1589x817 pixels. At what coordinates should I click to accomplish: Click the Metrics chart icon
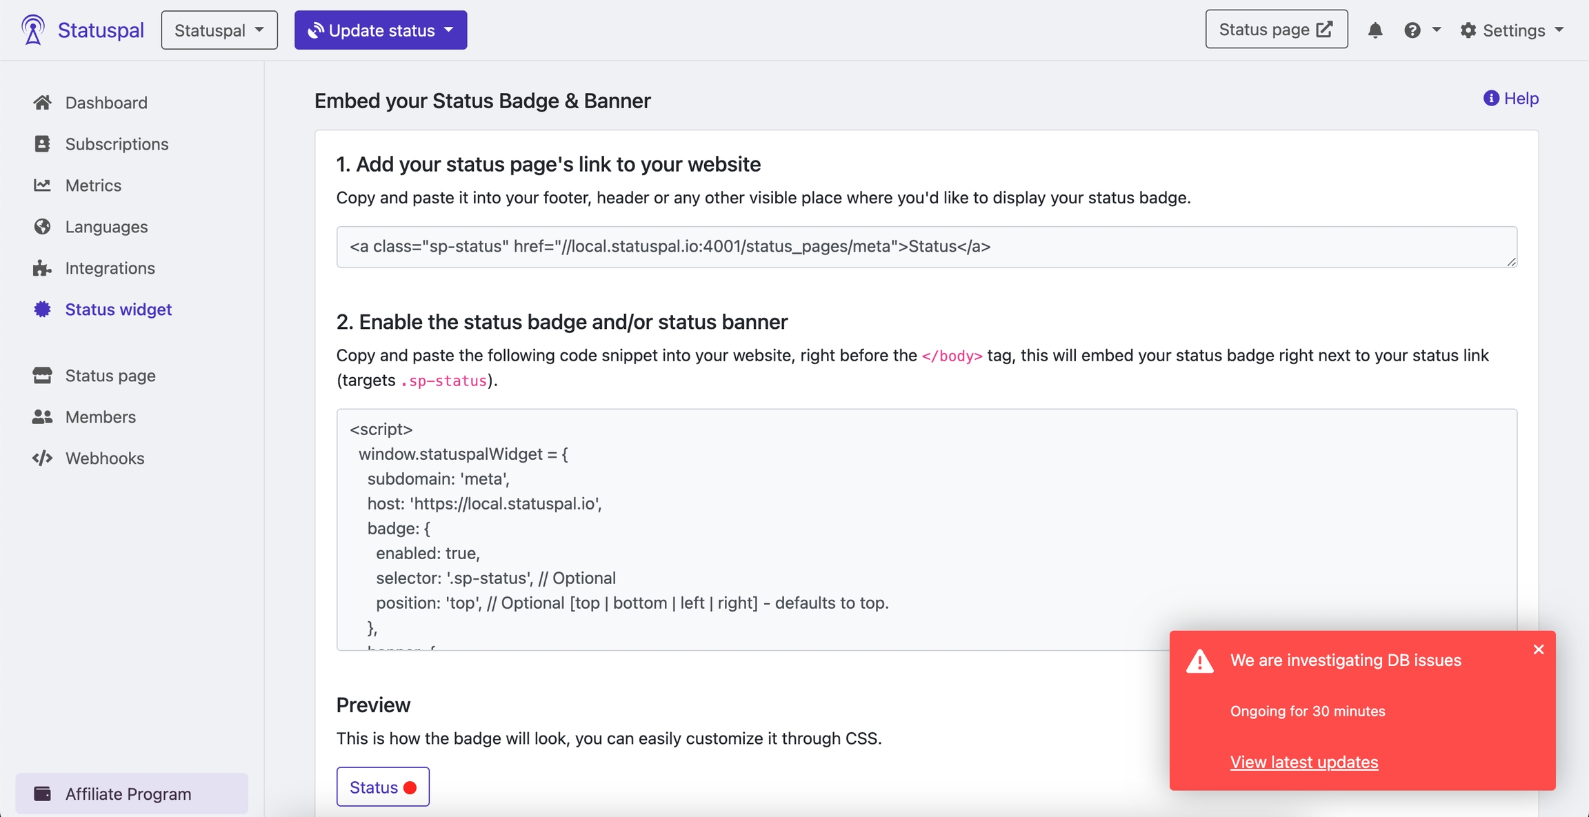click(42, 185)
